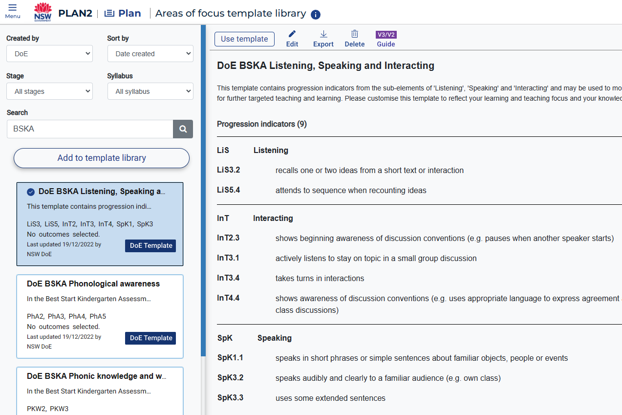Viewport: 622px width, 415px height.
Task: Click the Delete trash icon
Action: click(x=355, y=34)
